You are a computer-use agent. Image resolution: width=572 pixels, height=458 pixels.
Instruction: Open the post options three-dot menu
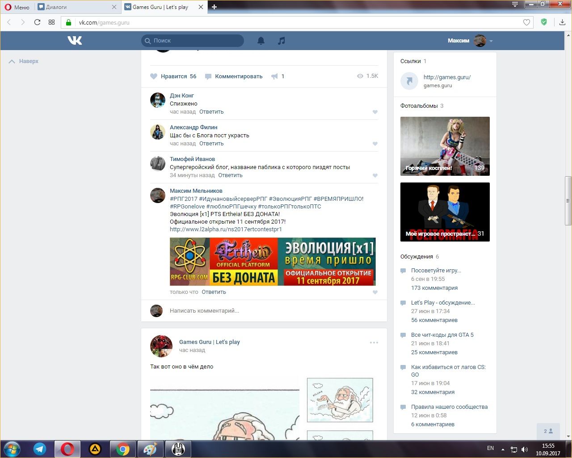click(x=374, y=343)
